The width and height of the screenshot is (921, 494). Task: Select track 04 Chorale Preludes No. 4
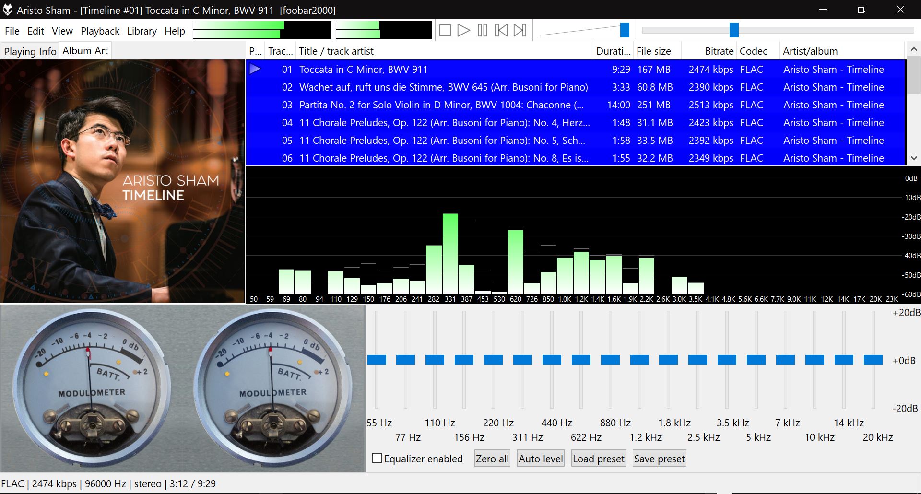[x=576, y=122]
